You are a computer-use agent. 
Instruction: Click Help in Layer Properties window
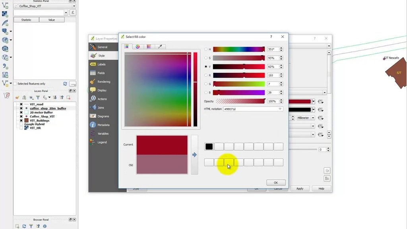click(x=321, y=188)
